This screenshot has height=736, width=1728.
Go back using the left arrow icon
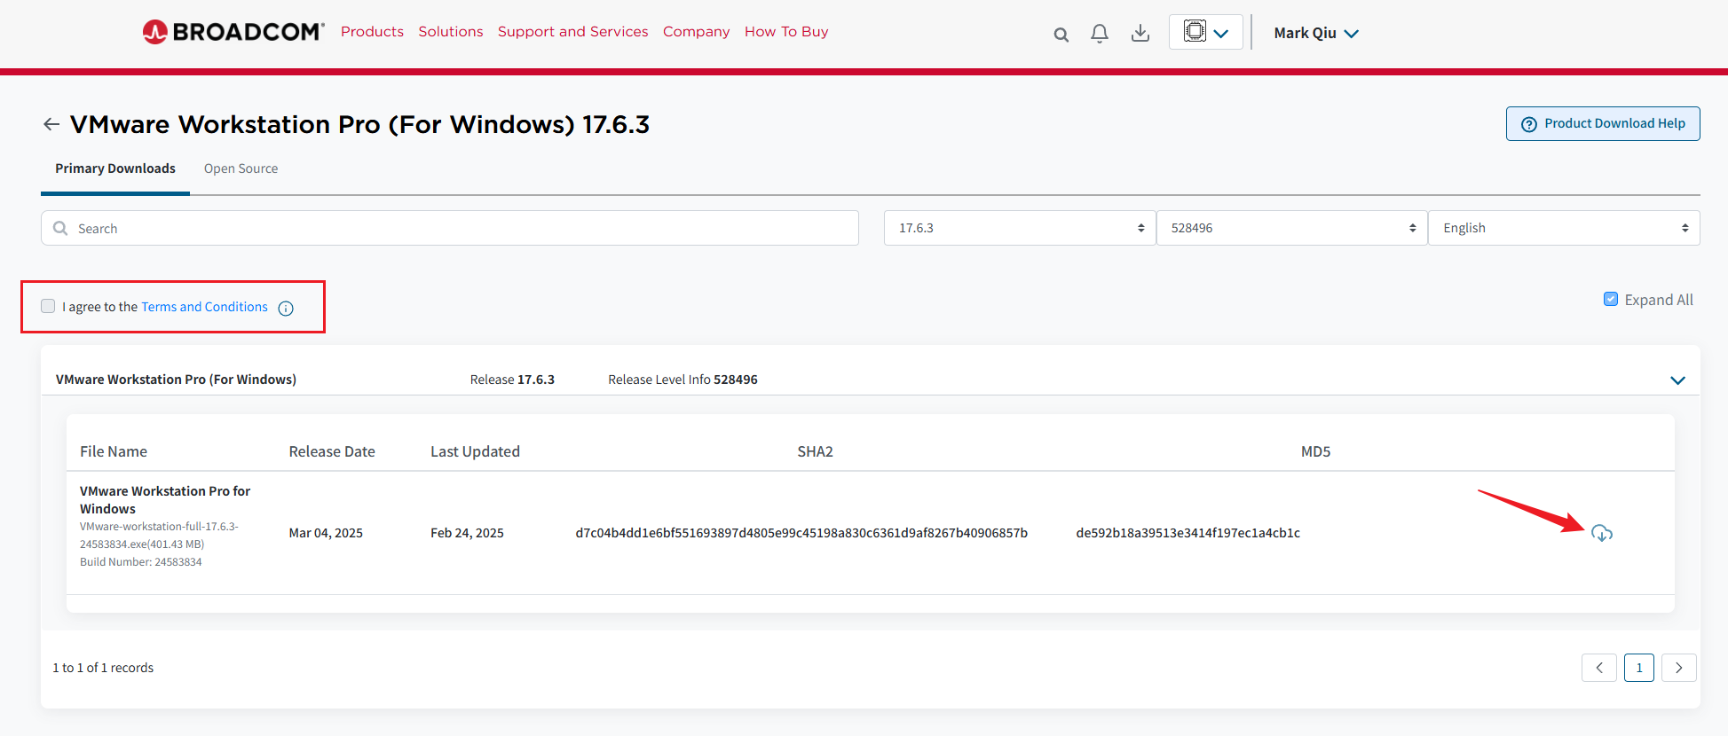pos(51,124)
